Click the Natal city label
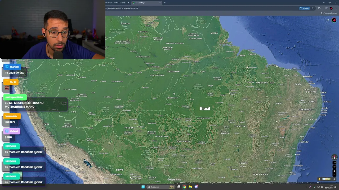Screen dimensions: 339x190 [x=324, y=92]
